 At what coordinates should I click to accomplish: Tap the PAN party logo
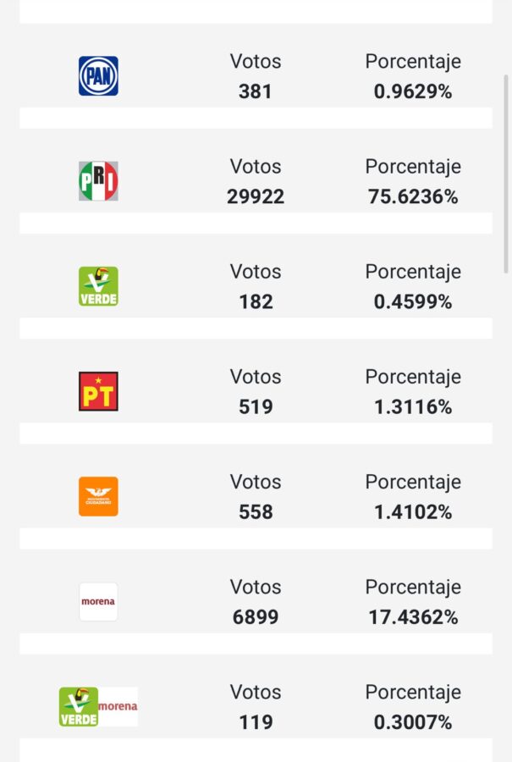point(98,76)
